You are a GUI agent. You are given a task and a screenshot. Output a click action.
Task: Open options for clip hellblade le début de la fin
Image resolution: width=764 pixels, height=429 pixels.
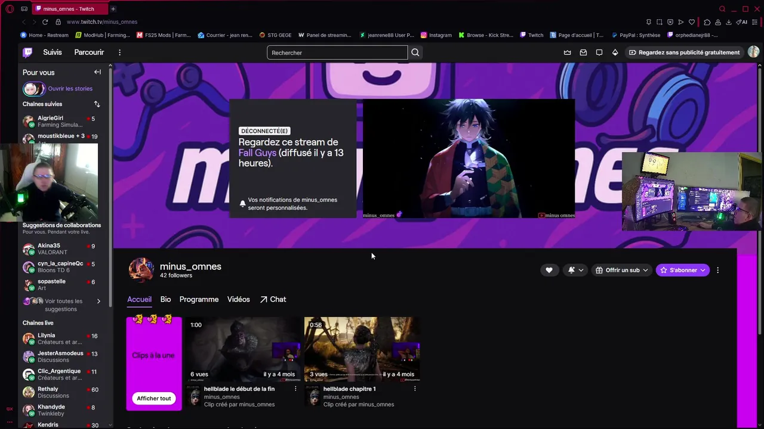point(295,388)
